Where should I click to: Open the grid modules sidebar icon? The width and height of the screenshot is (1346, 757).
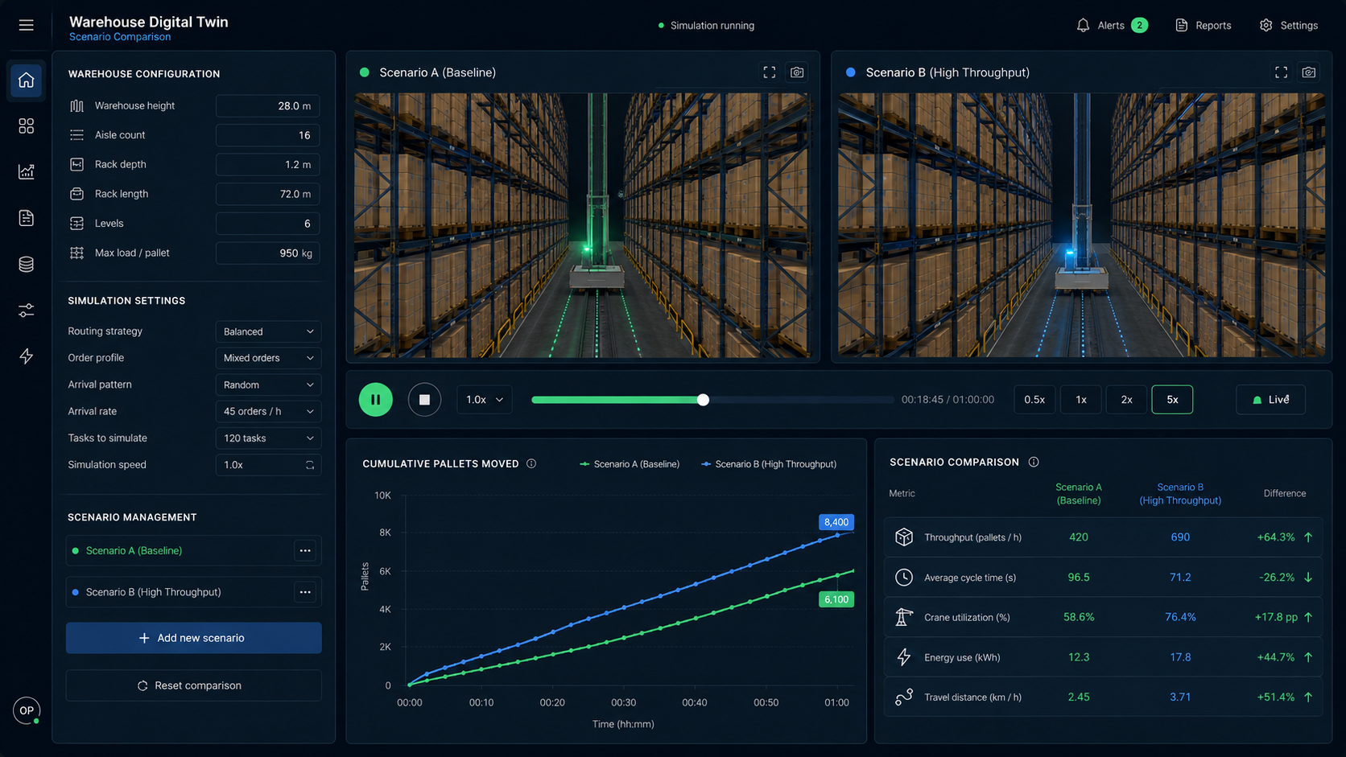point(26,126)
